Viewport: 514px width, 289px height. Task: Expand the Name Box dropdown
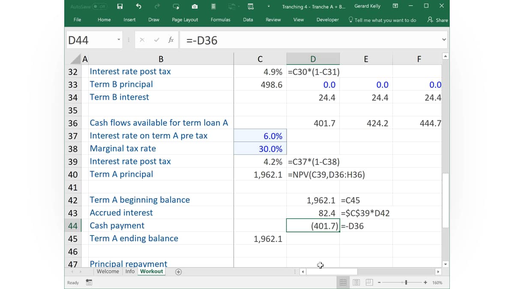pyautogui.click(x=119, y=40)
